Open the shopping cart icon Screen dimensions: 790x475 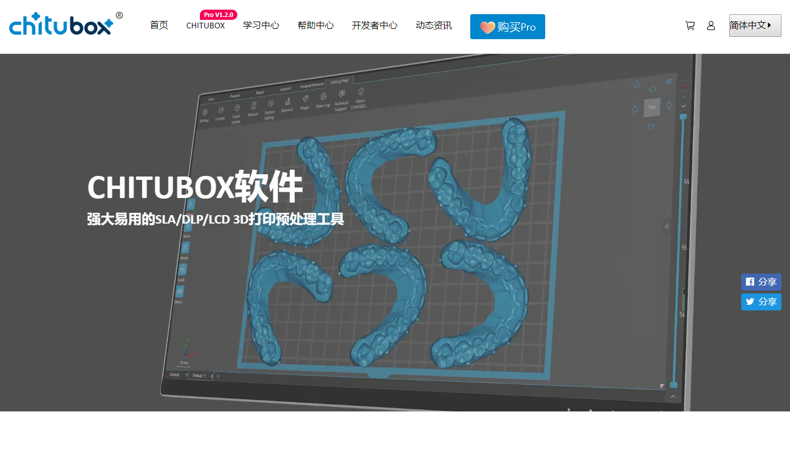(690, 25)
